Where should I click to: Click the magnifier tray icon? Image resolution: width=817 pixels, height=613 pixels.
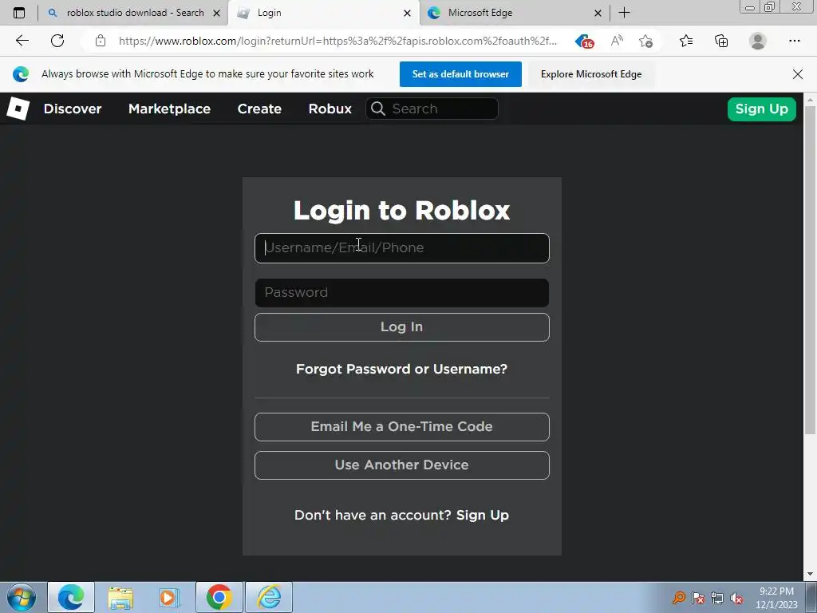pos(679,597)
